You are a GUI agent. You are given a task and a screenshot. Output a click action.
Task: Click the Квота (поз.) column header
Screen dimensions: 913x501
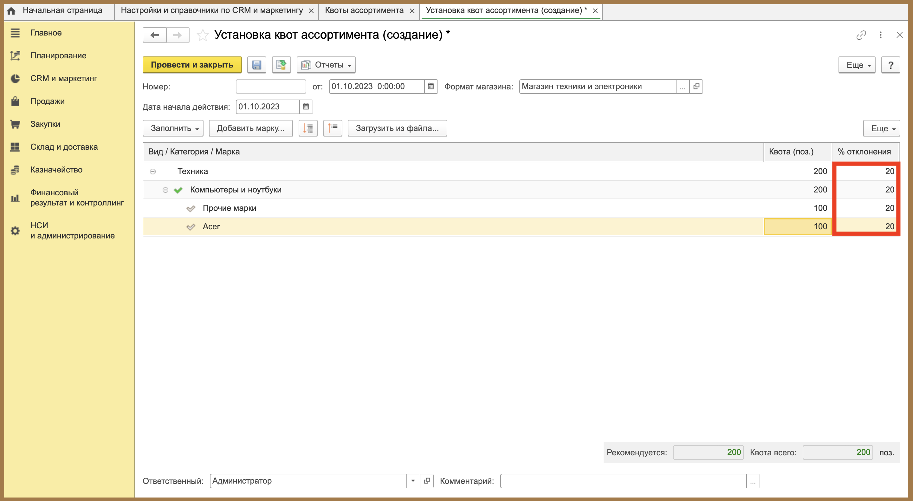coord(798,152)
